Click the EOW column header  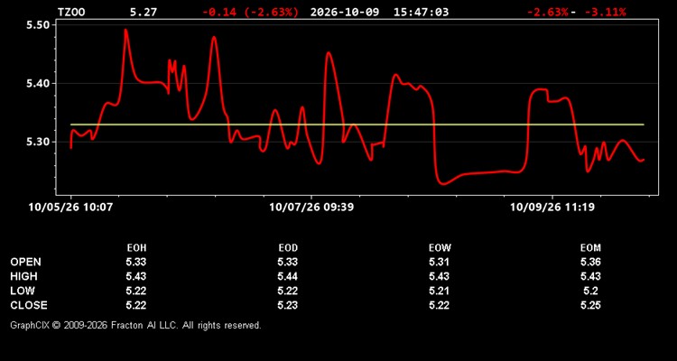tap(440, 248)
